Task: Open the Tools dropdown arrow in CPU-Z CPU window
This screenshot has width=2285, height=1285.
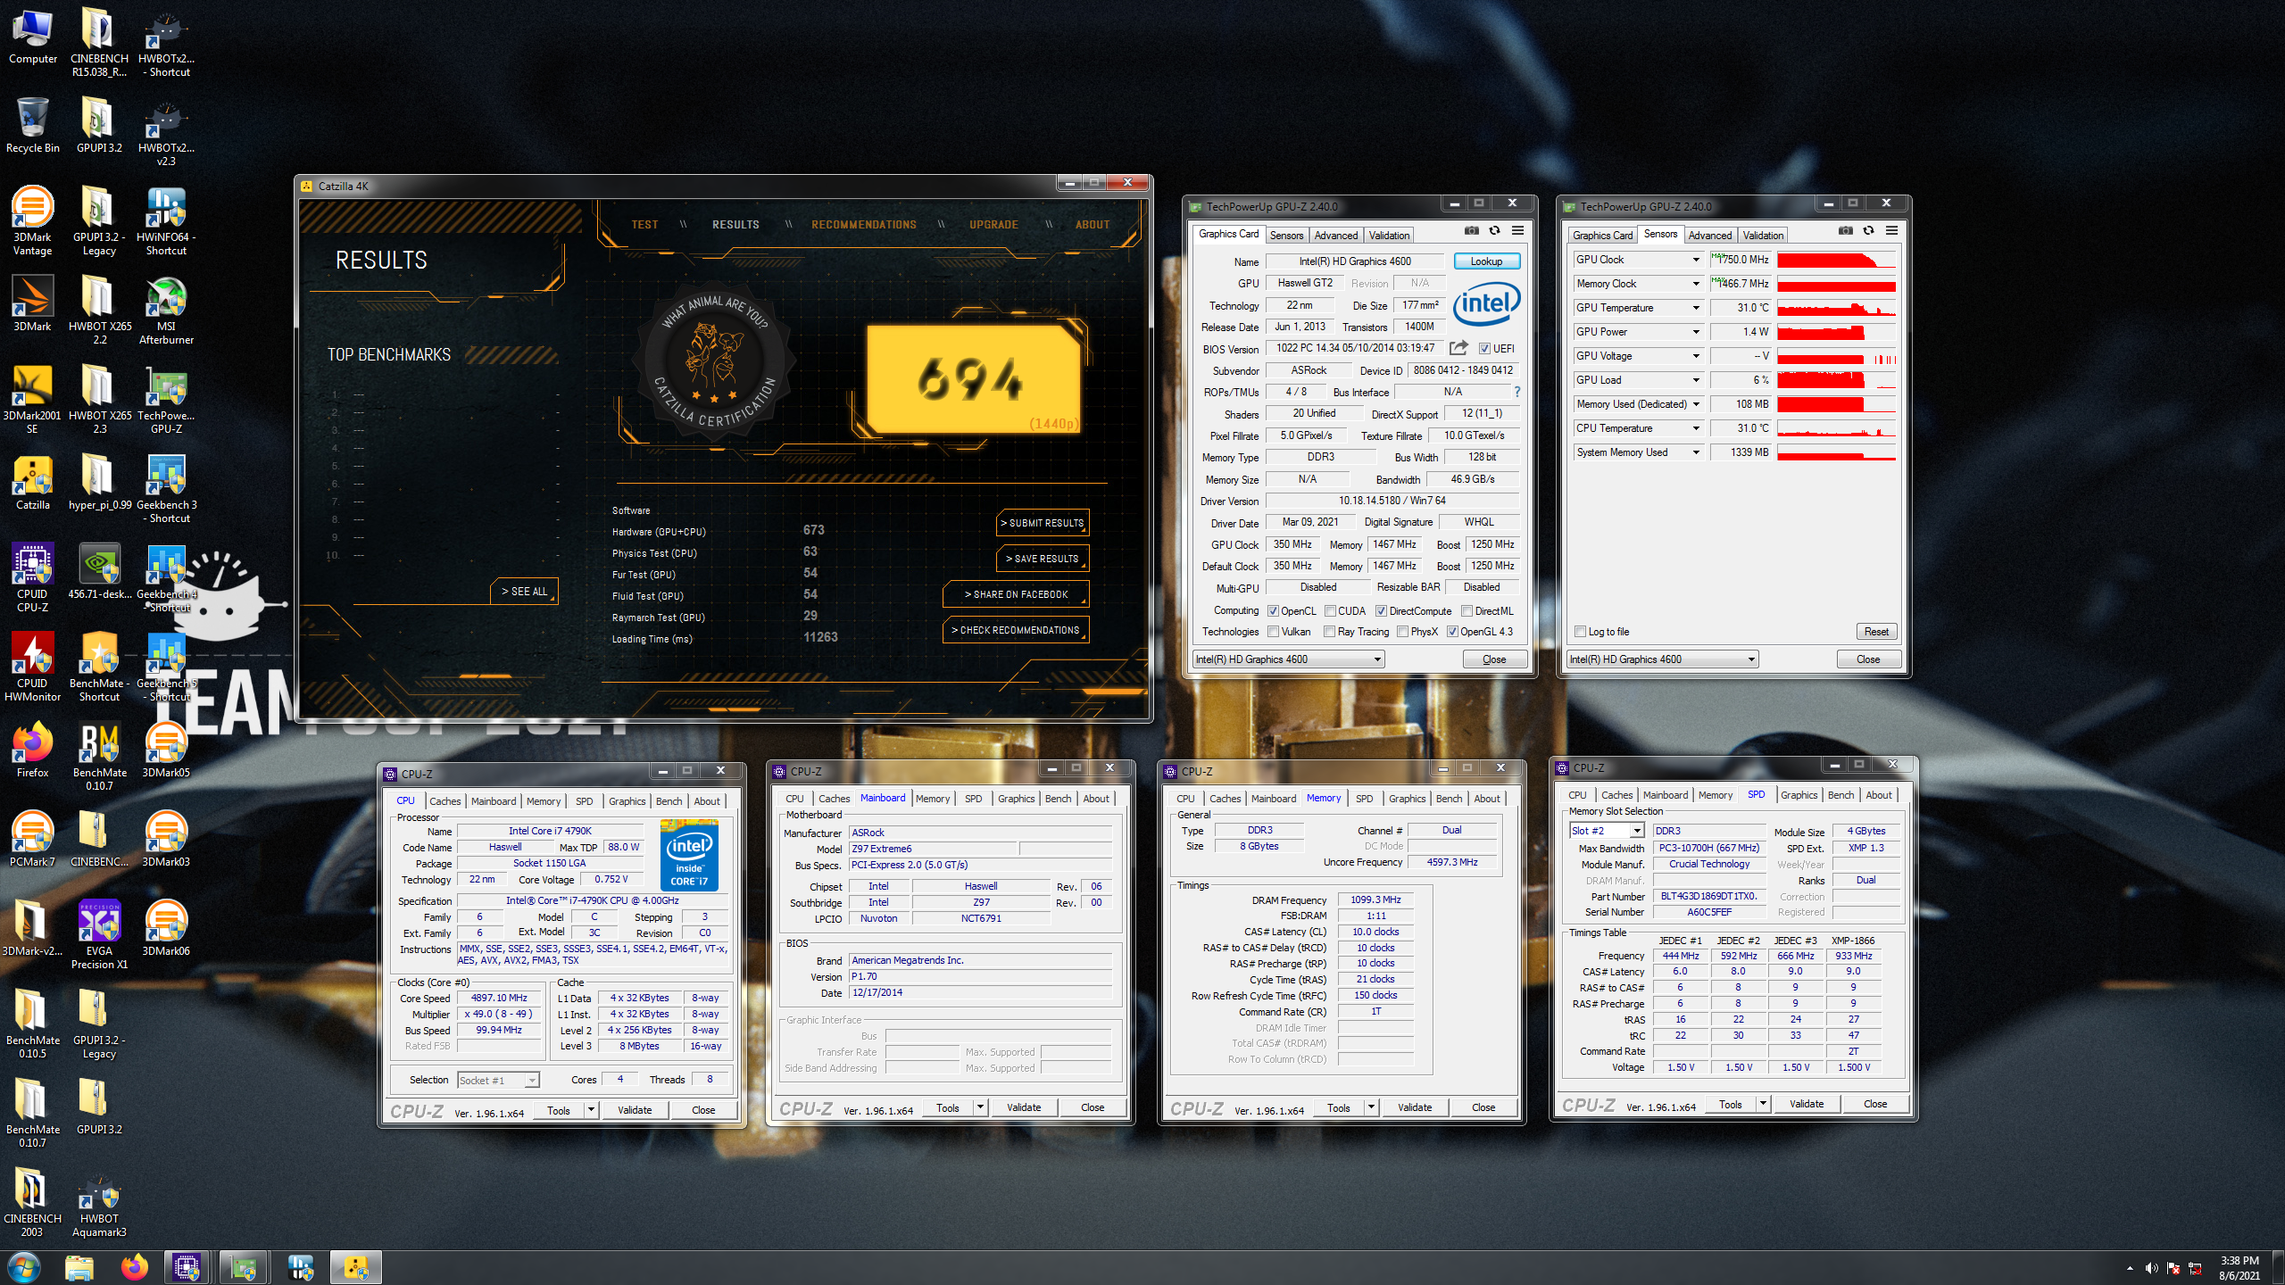Action: (x=591, y=1110)
